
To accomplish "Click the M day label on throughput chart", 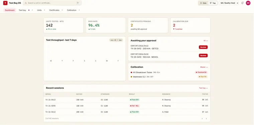I will point(107,61).
